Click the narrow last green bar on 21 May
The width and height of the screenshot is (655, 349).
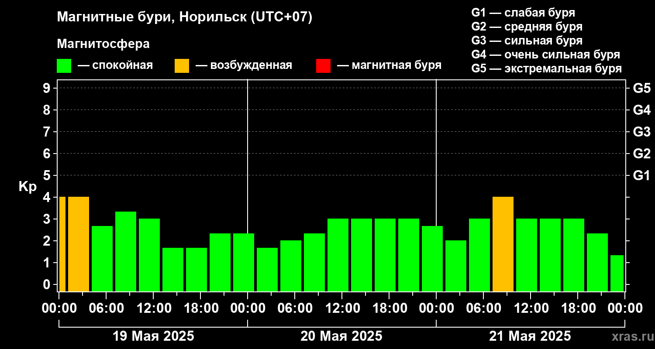pyautogui.click(x=617, y=273)
